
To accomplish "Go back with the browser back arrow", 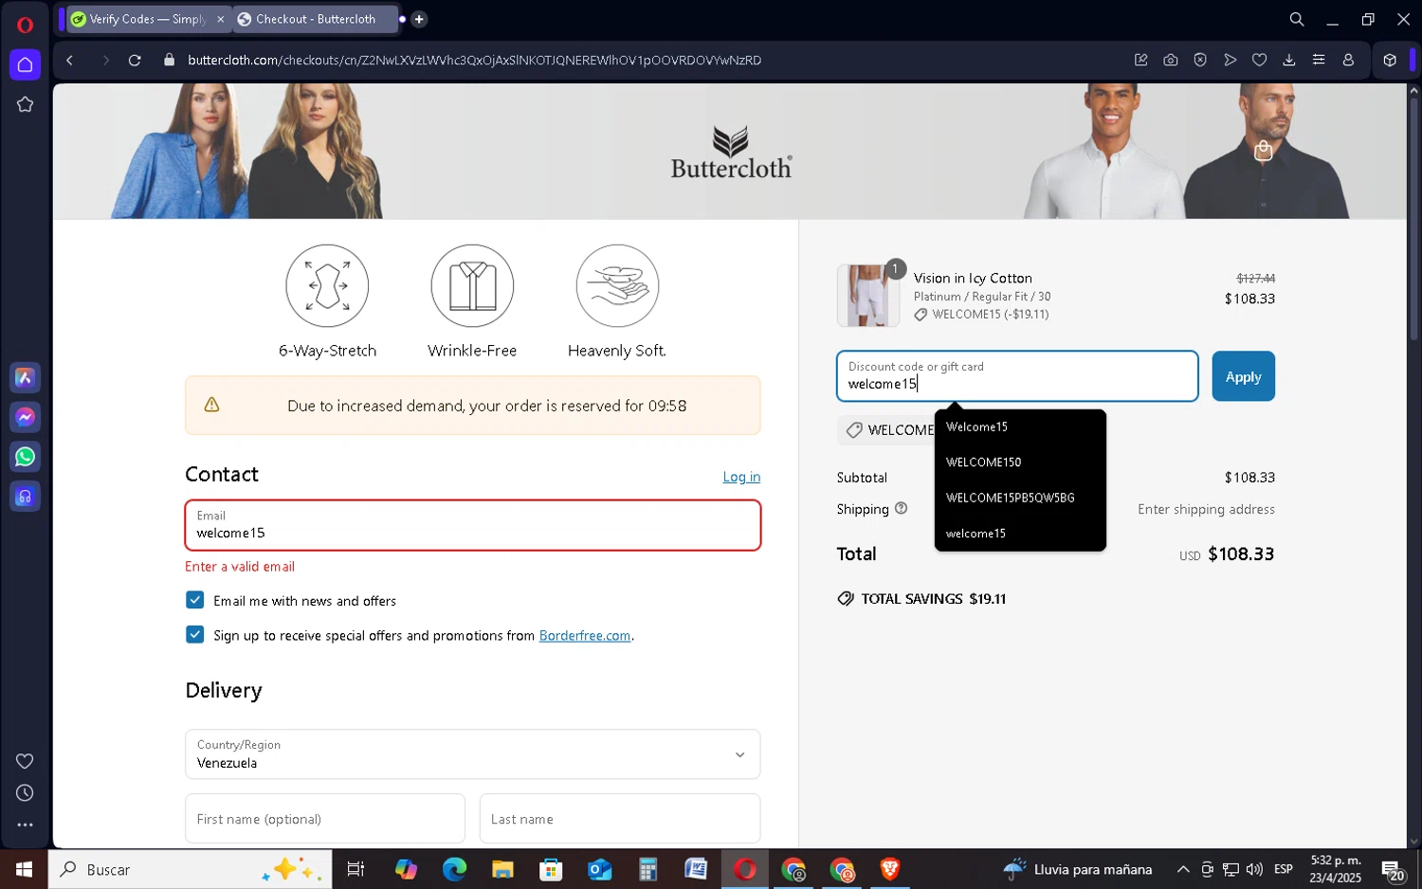I will pyautogui.click(x=69, y=60).
